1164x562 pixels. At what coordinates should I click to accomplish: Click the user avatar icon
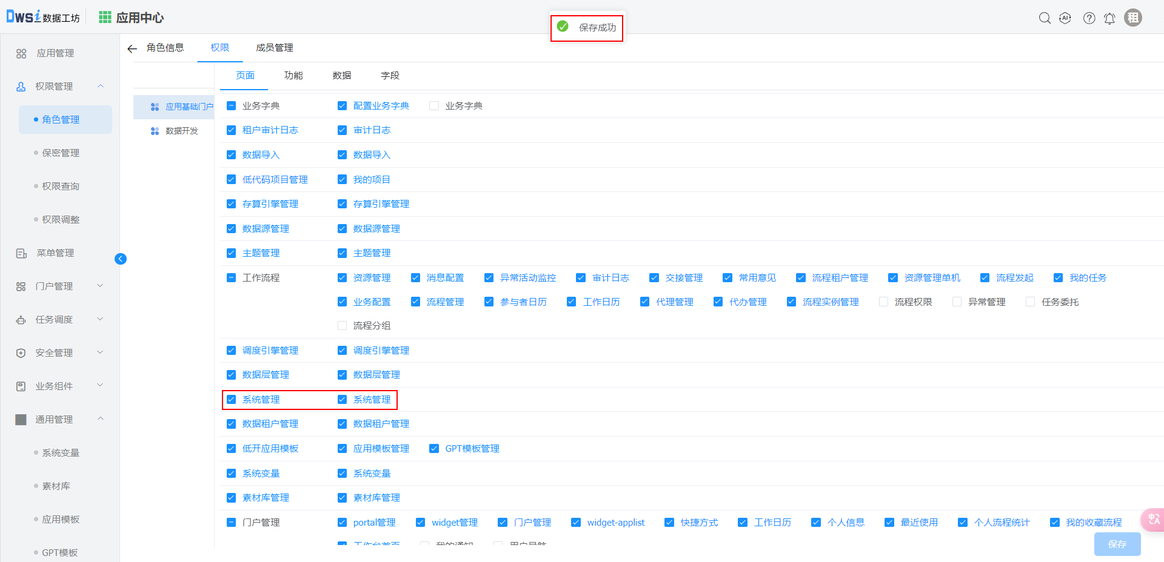coord(1132,18)
